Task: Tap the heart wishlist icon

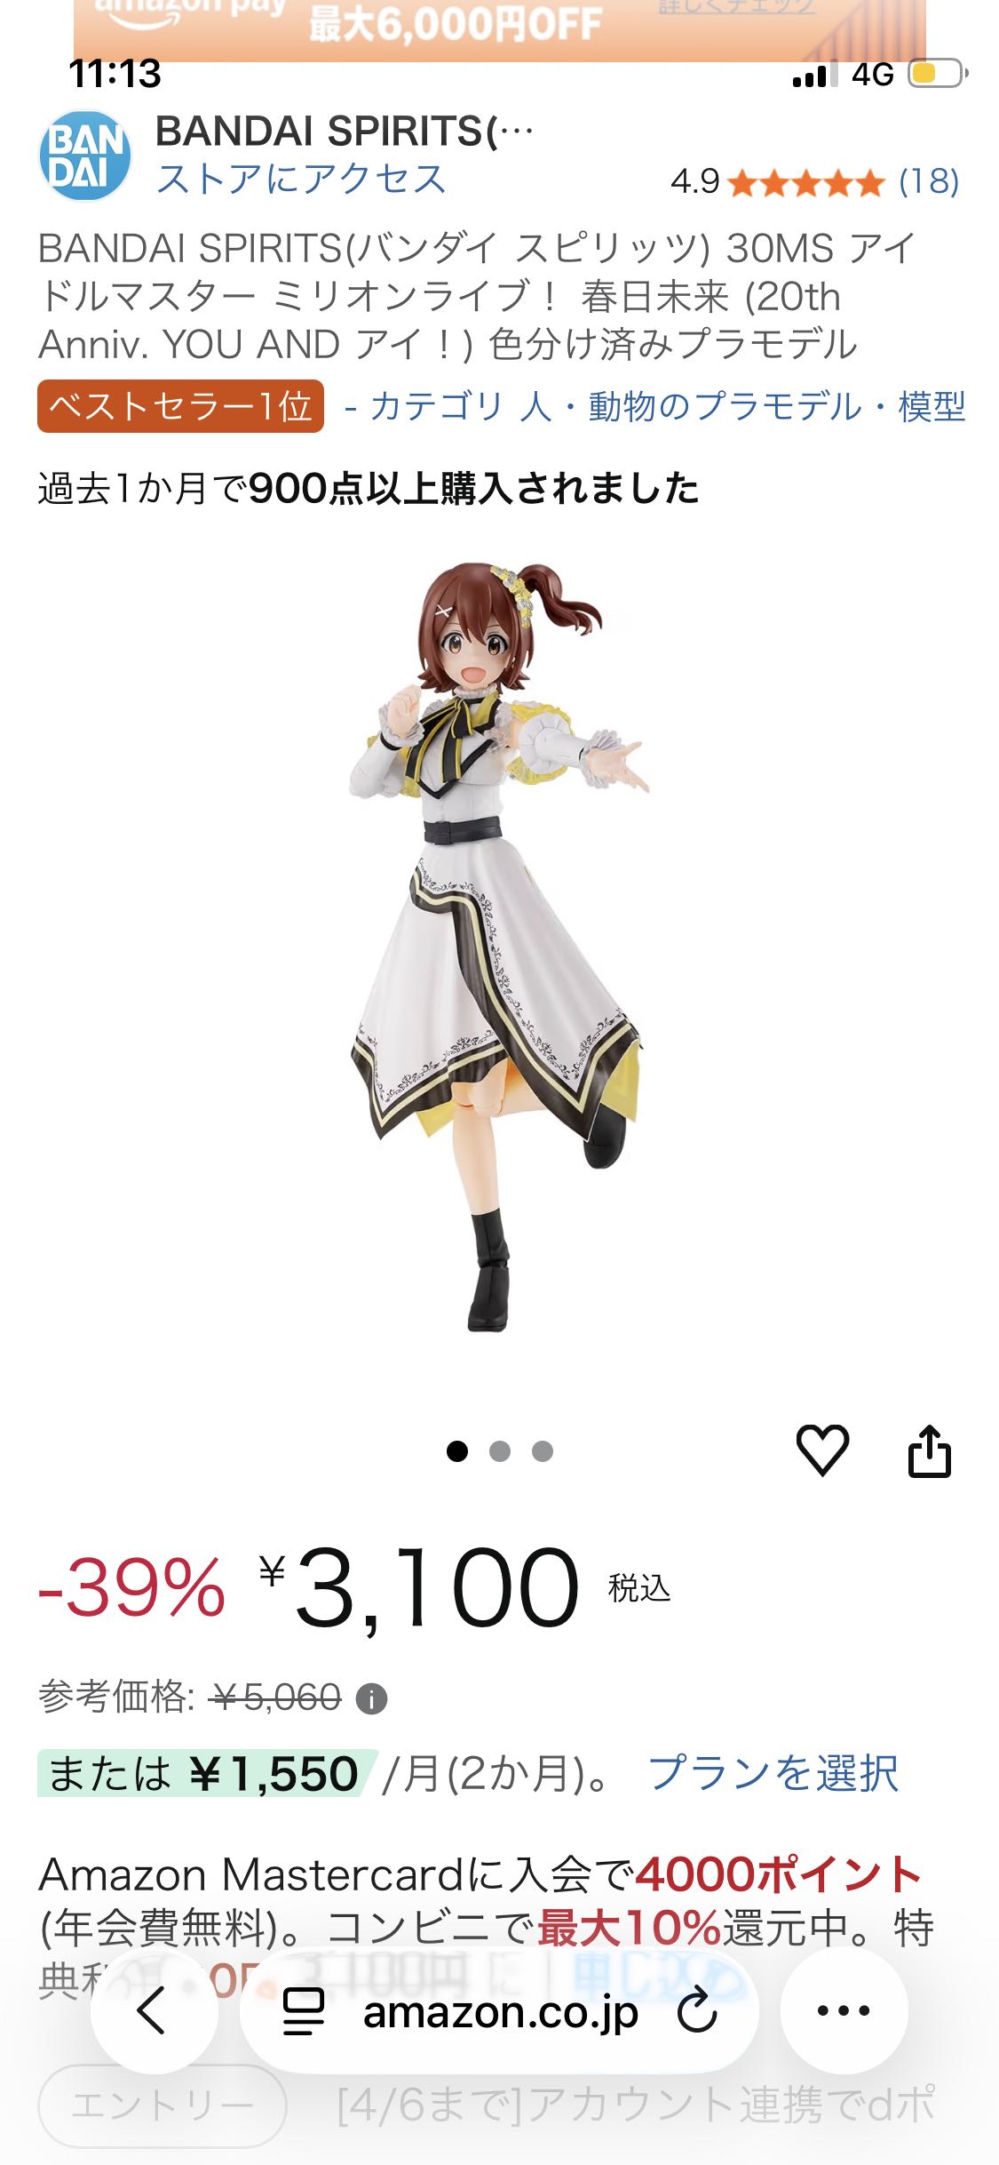Action: [822, 1450]
